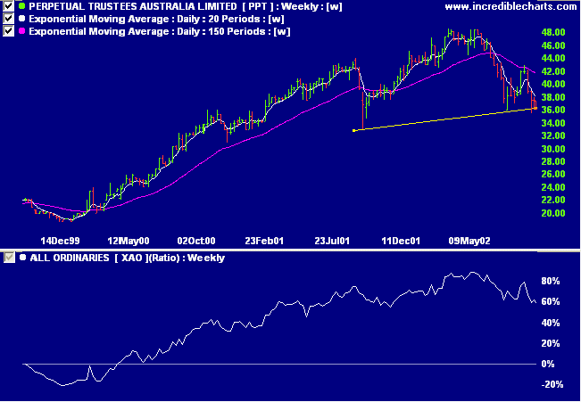Uncheck the PPT price series checkbox
The height and width of the screenshot is (402, 581).
(8, 6)
